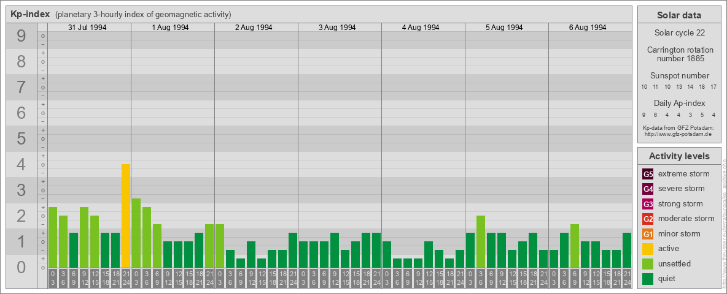Click Daily Ap-index value 6
This screenshot has width=727, height=294.
tap(656, 115)
